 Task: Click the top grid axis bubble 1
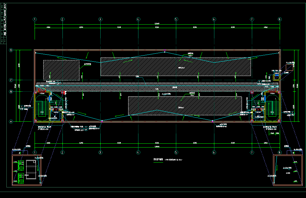[35, 19]
